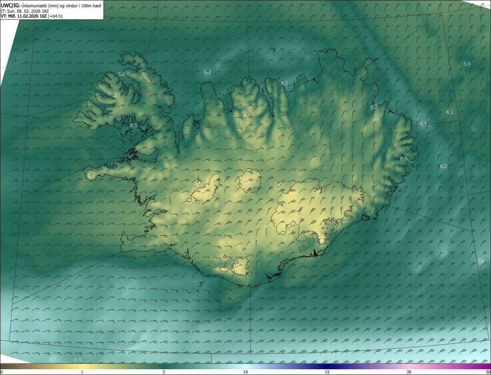Click the 30 tick label on the color scale
This screenshot has width=491, height=375.
[409, 372]
